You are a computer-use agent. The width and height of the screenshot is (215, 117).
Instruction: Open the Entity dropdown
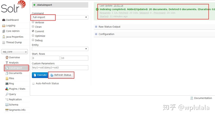click(x=60, y=49)
